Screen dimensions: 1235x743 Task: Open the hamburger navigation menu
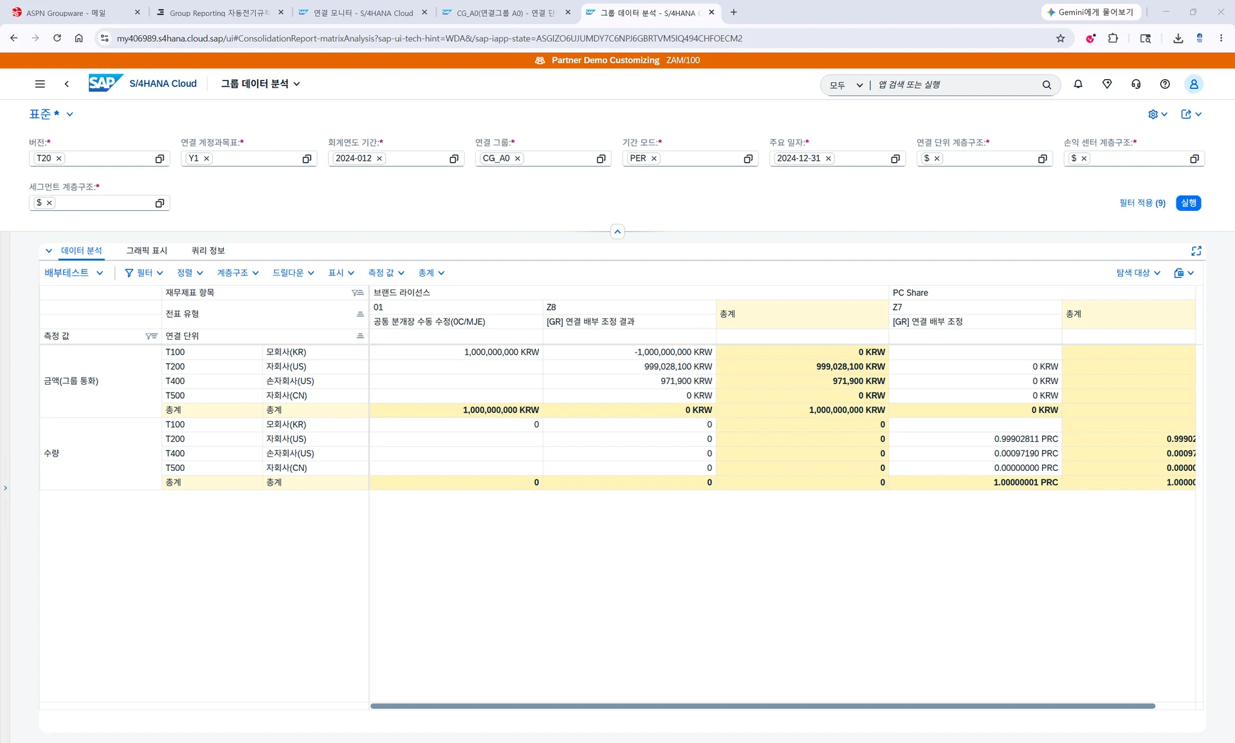[x=40, y=84]
